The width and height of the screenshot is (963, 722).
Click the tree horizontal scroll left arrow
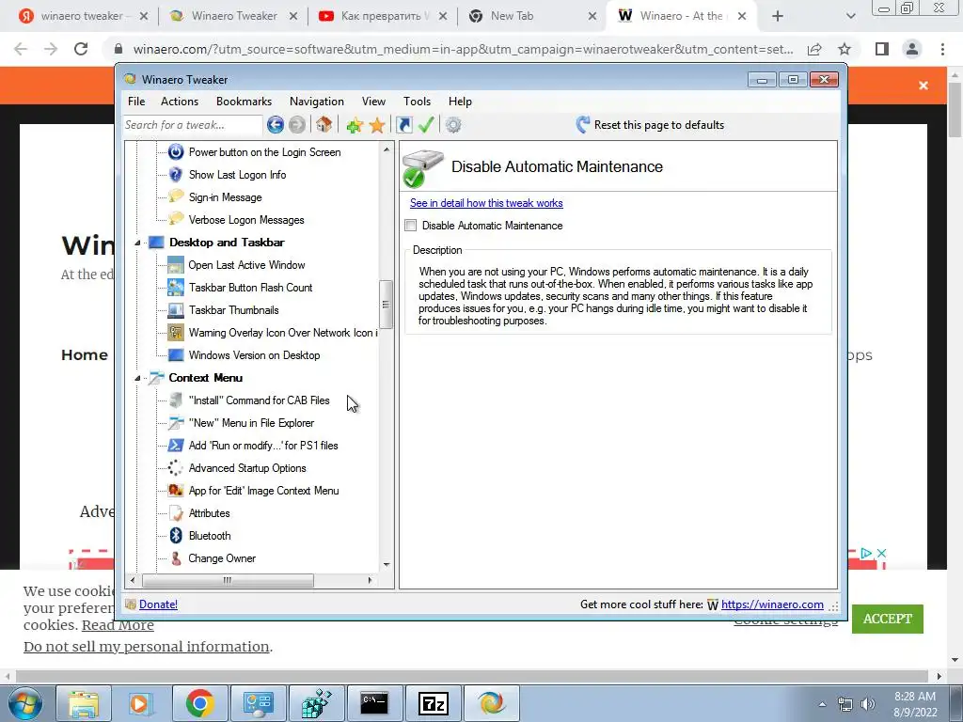pos(133,580)
